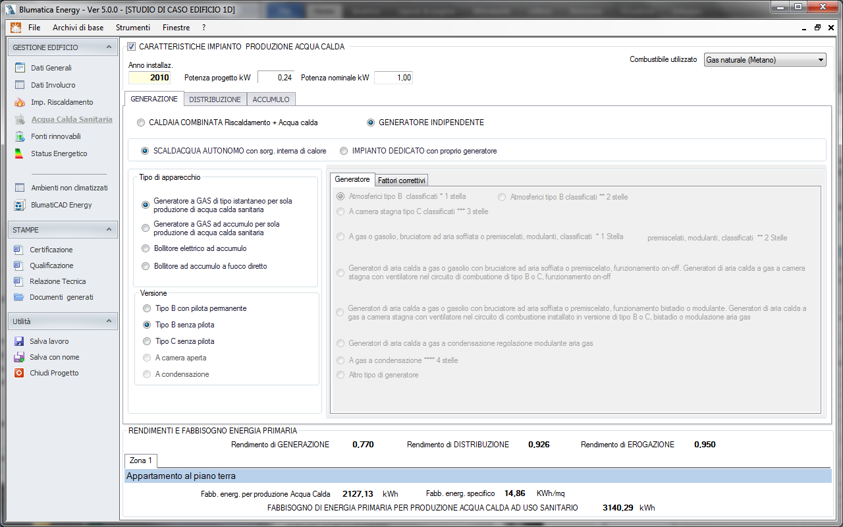Image resolution: width=843 pixels, height=527 pixels.
Task: Click the BlumatiCAD Energy icon
Action: click(x=20, y=205)
